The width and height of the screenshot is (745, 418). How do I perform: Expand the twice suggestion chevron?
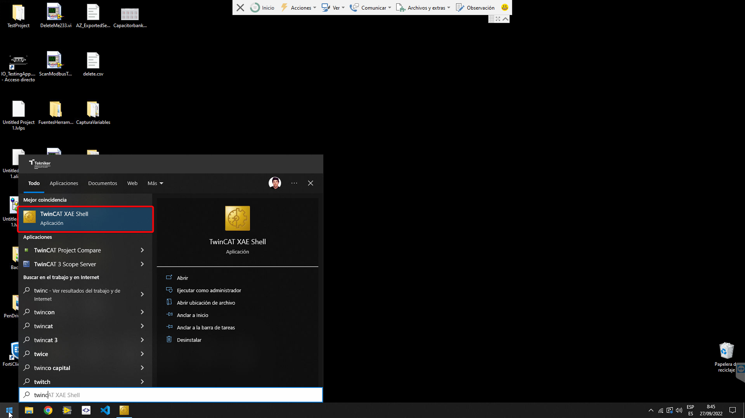pos(142,354)
